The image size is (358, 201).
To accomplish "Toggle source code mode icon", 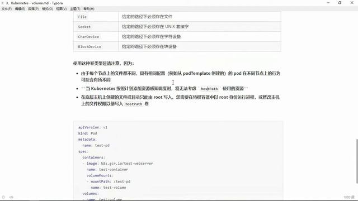I will [11, 197].
